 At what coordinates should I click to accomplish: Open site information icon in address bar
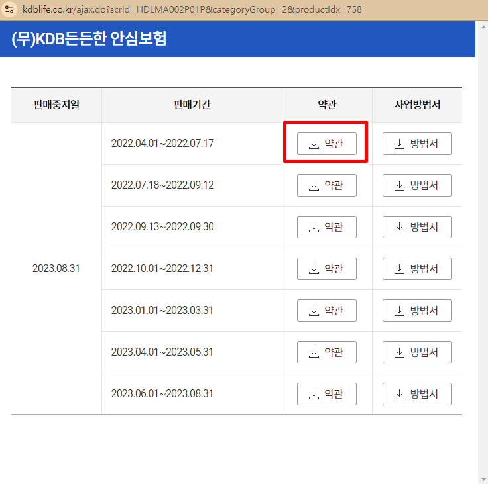point(9,9)
